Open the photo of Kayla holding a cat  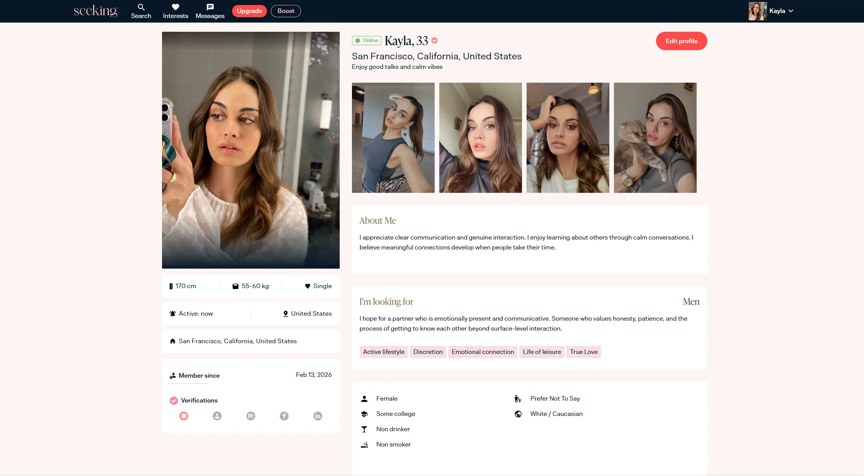[x=655, y=138]
